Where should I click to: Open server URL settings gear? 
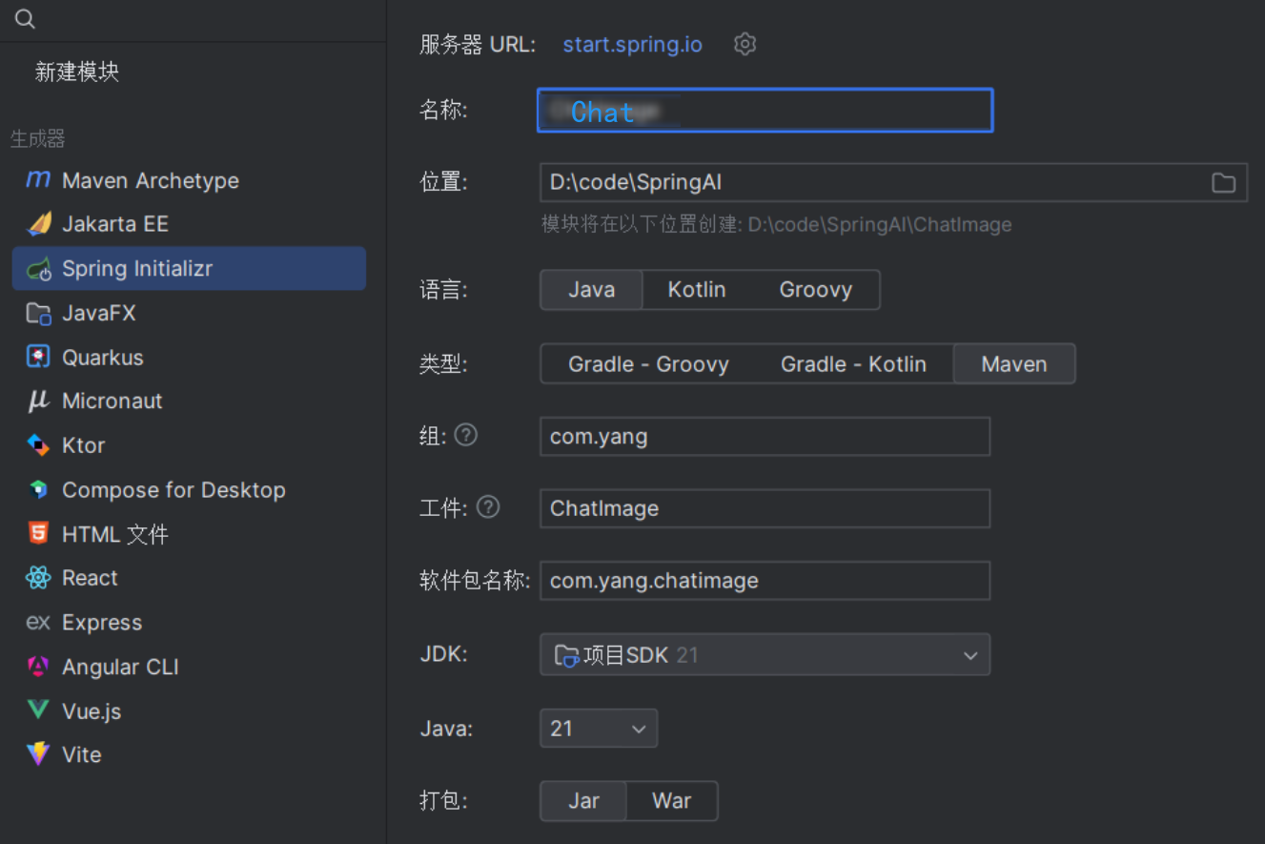click(745, 44)
